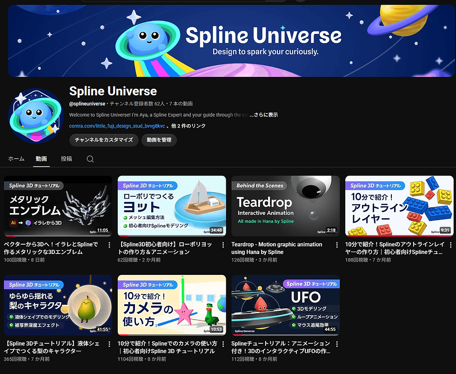Click the 液体シェイプでつくる梨のキャラクター title
This screenshot has width=456, height=374.
click(52, 347)
